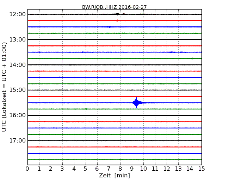Click the x-axis label Zeit [min]

point(114,175)
